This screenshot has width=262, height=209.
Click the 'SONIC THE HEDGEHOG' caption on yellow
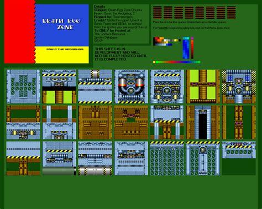[x=65, y=49]
